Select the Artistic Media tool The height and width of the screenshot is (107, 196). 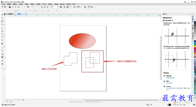(2, 31)
